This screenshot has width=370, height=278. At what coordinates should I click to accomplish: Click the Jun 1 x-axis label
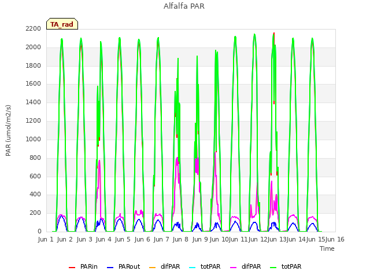pyautogui.click(x=46, y=240)
